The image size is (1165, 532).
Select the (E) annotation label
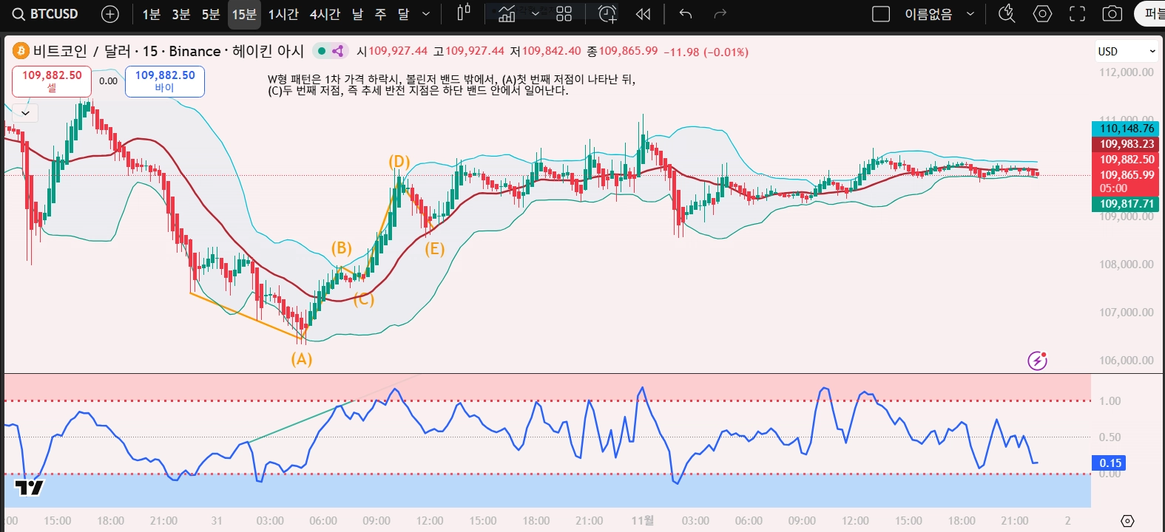click(434, 249)
